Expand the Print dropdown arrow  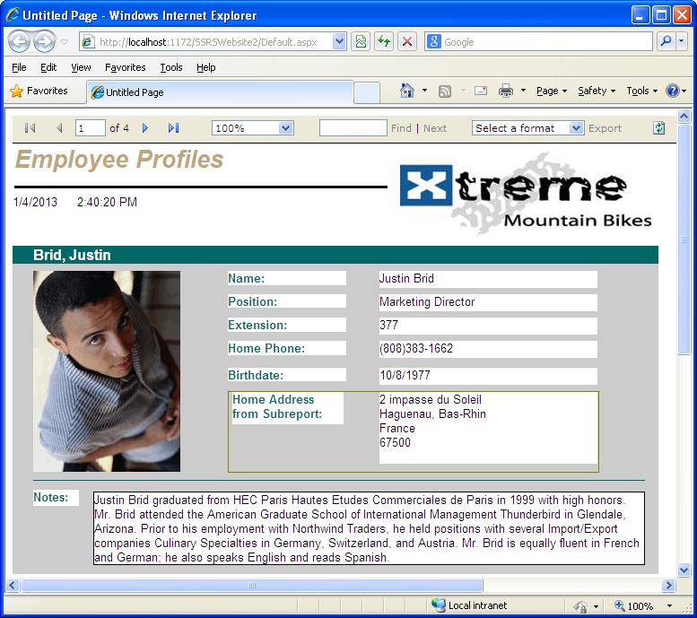(x=523, y=91)
